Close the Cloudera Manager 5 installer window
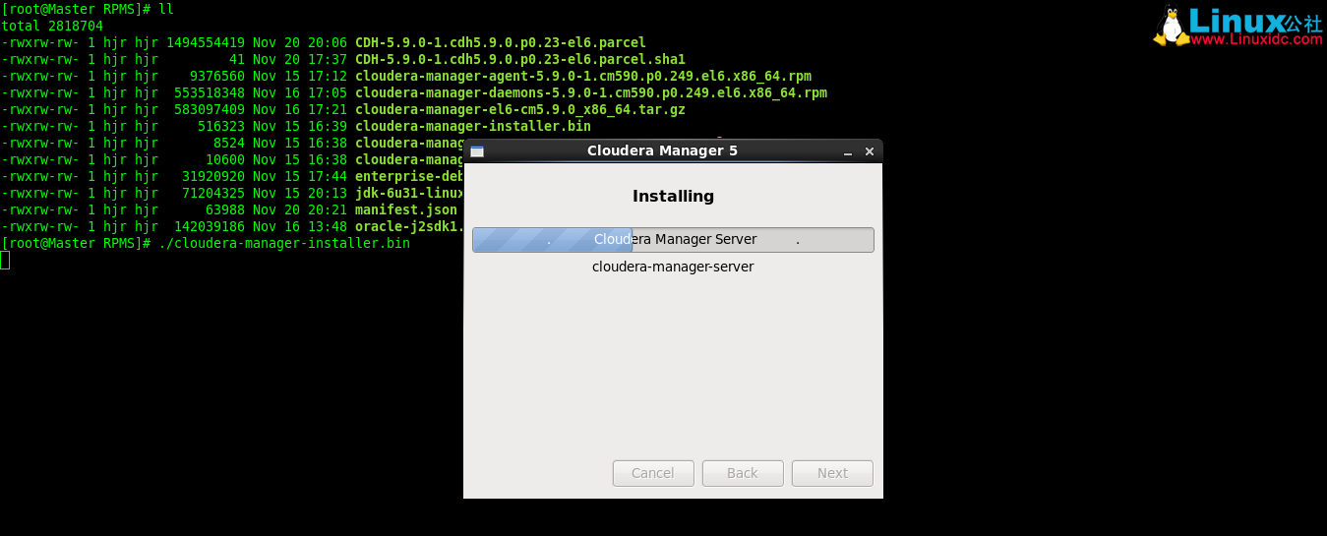 coord(870,151)
